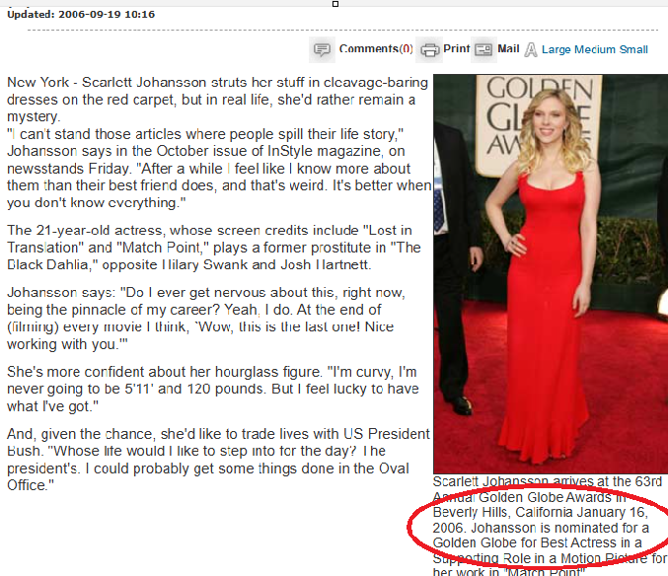Click the font size letter A icon
The width and height of the screenshot is (668, 576).
531,49
